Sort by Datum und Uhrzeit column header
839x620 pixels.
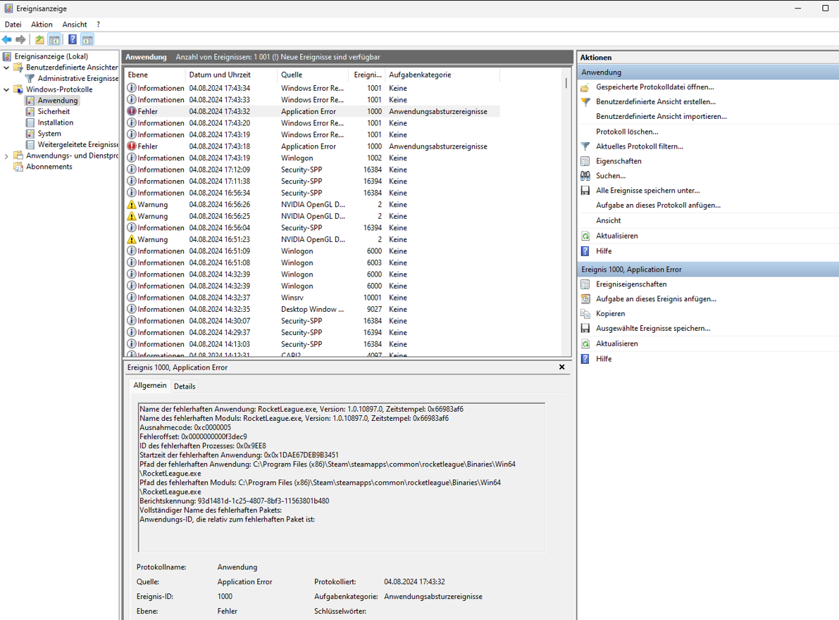(231, 75)
